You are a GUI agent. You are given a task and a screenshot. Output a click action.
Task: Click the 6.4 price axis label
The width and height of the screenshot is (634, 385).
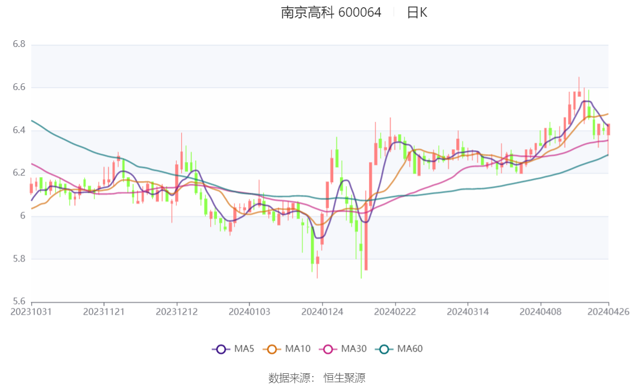pos(19,130)
